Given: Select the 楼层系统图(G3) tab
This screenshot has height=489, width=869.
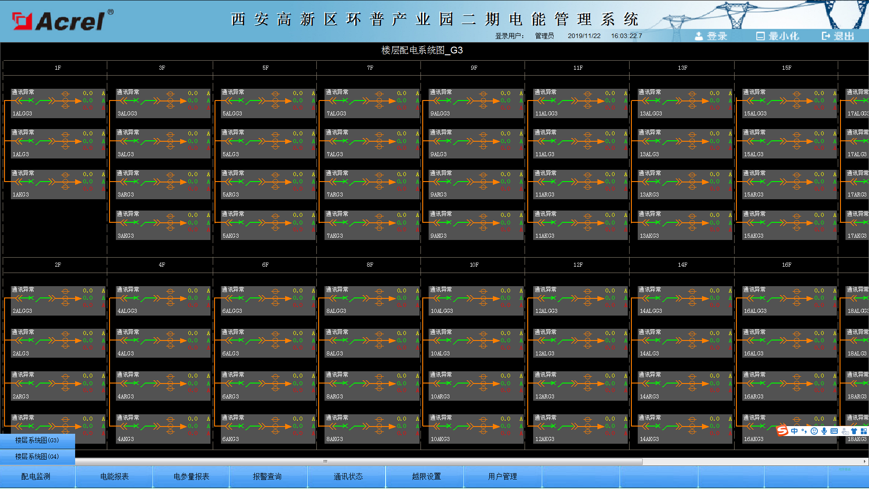Looking at the screenshot, I should (36, 440).
